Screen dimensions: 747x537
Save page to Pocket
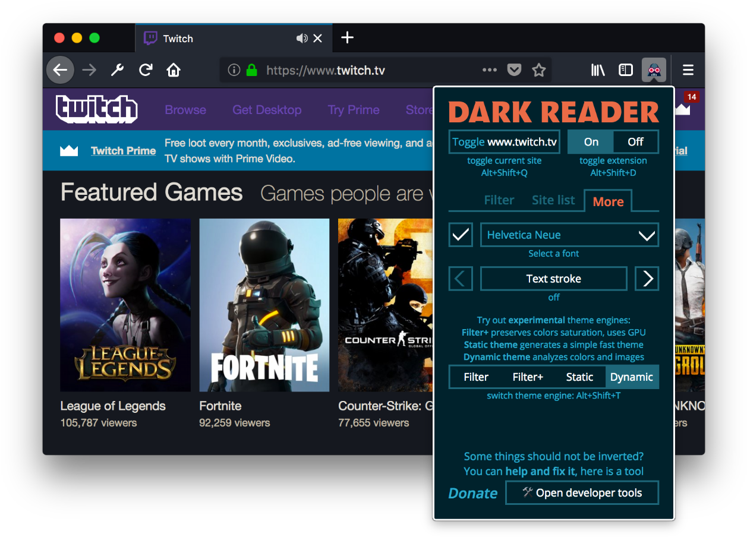click(x=514, y=71)
